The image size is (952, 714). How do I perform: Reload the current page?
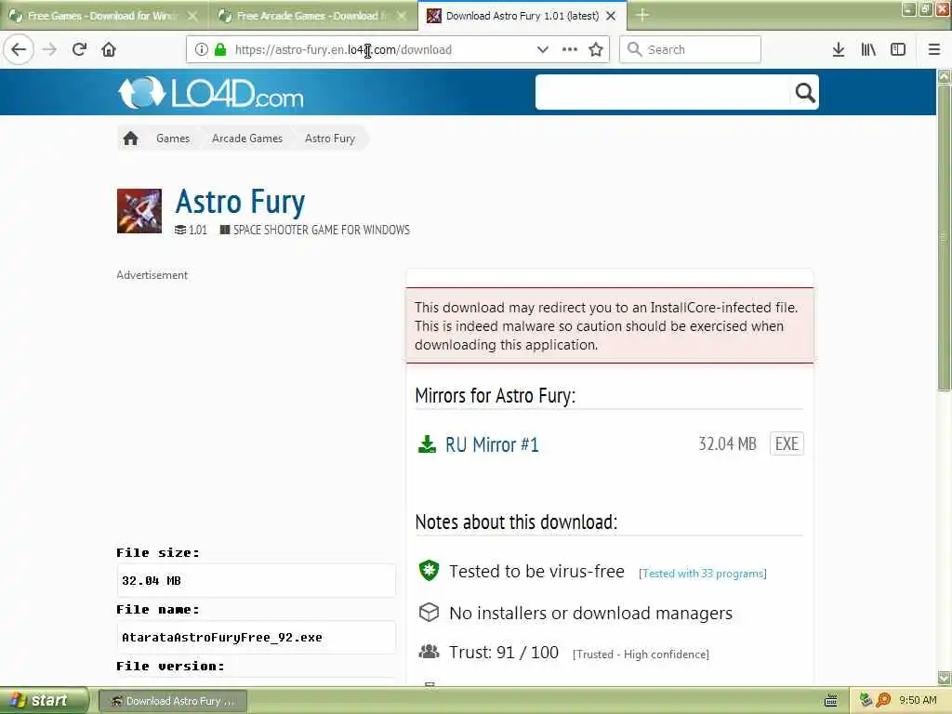pyautogui.click(x=79, y=49)
